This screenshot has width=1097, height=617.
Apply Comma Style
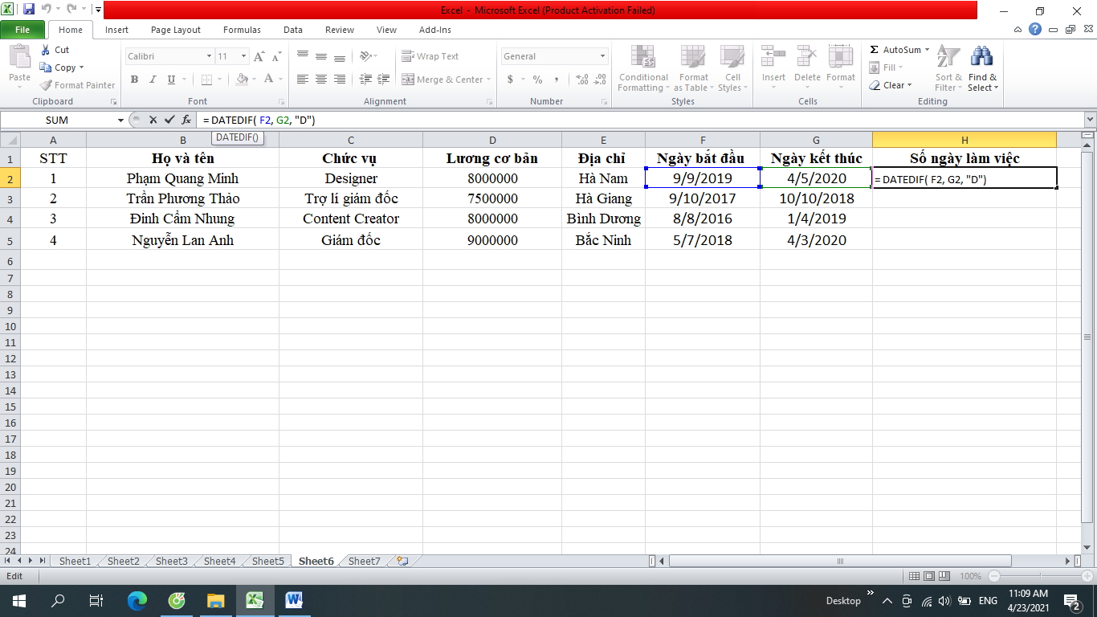(x=556, y=80)
